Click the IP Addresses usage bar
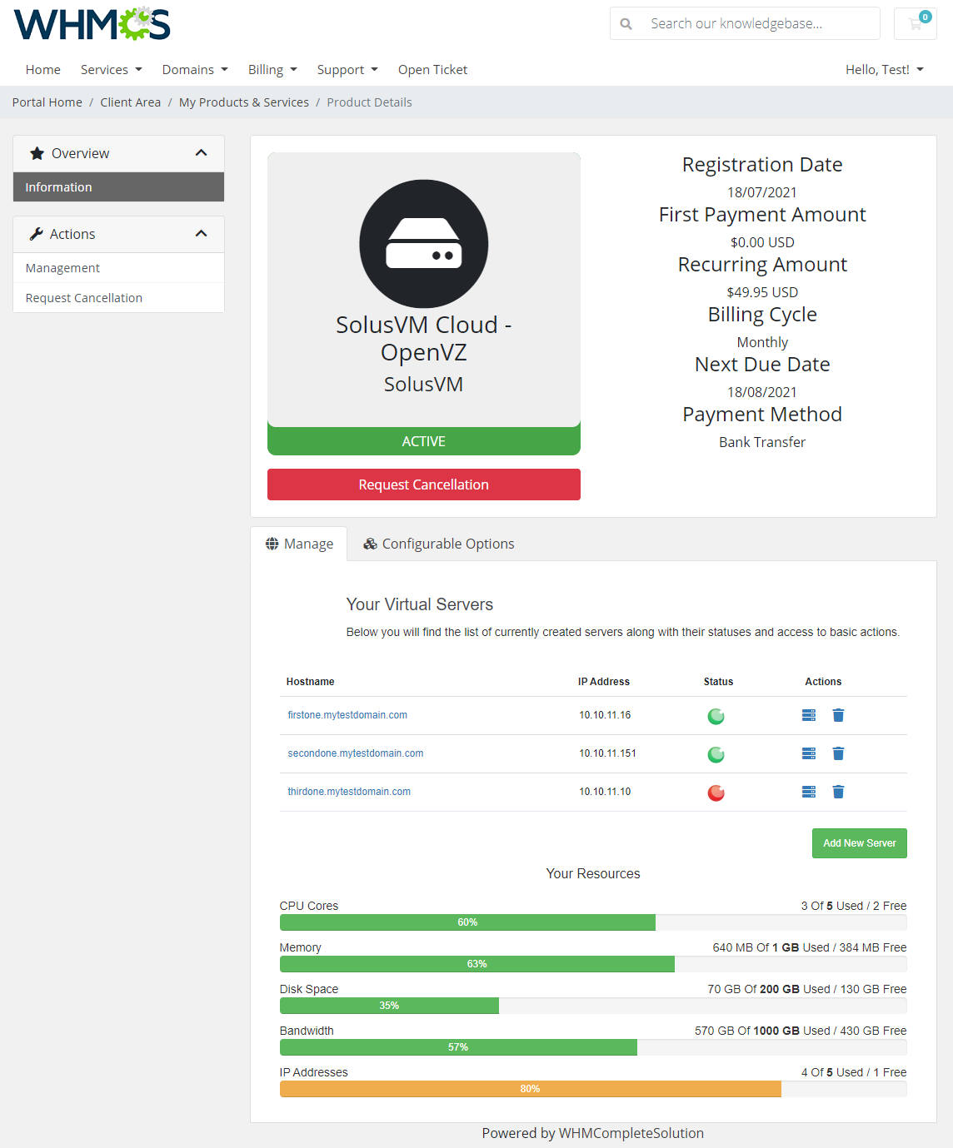The image size is (953, 1148). coord(529,1089)
